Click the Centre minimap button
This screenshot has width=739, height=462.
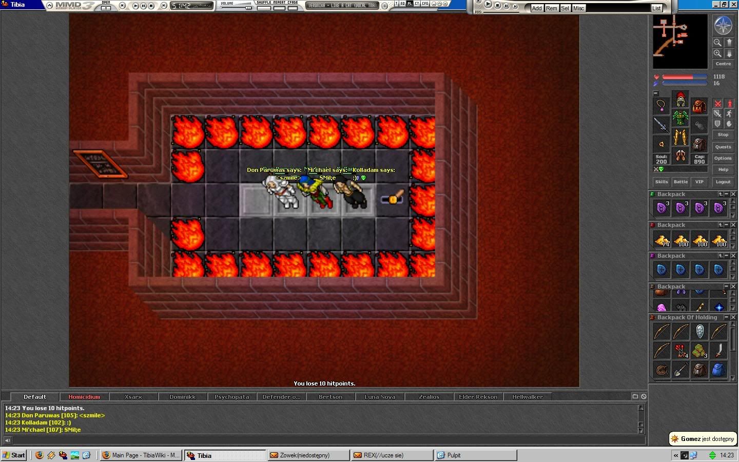[x=723, y=64]
